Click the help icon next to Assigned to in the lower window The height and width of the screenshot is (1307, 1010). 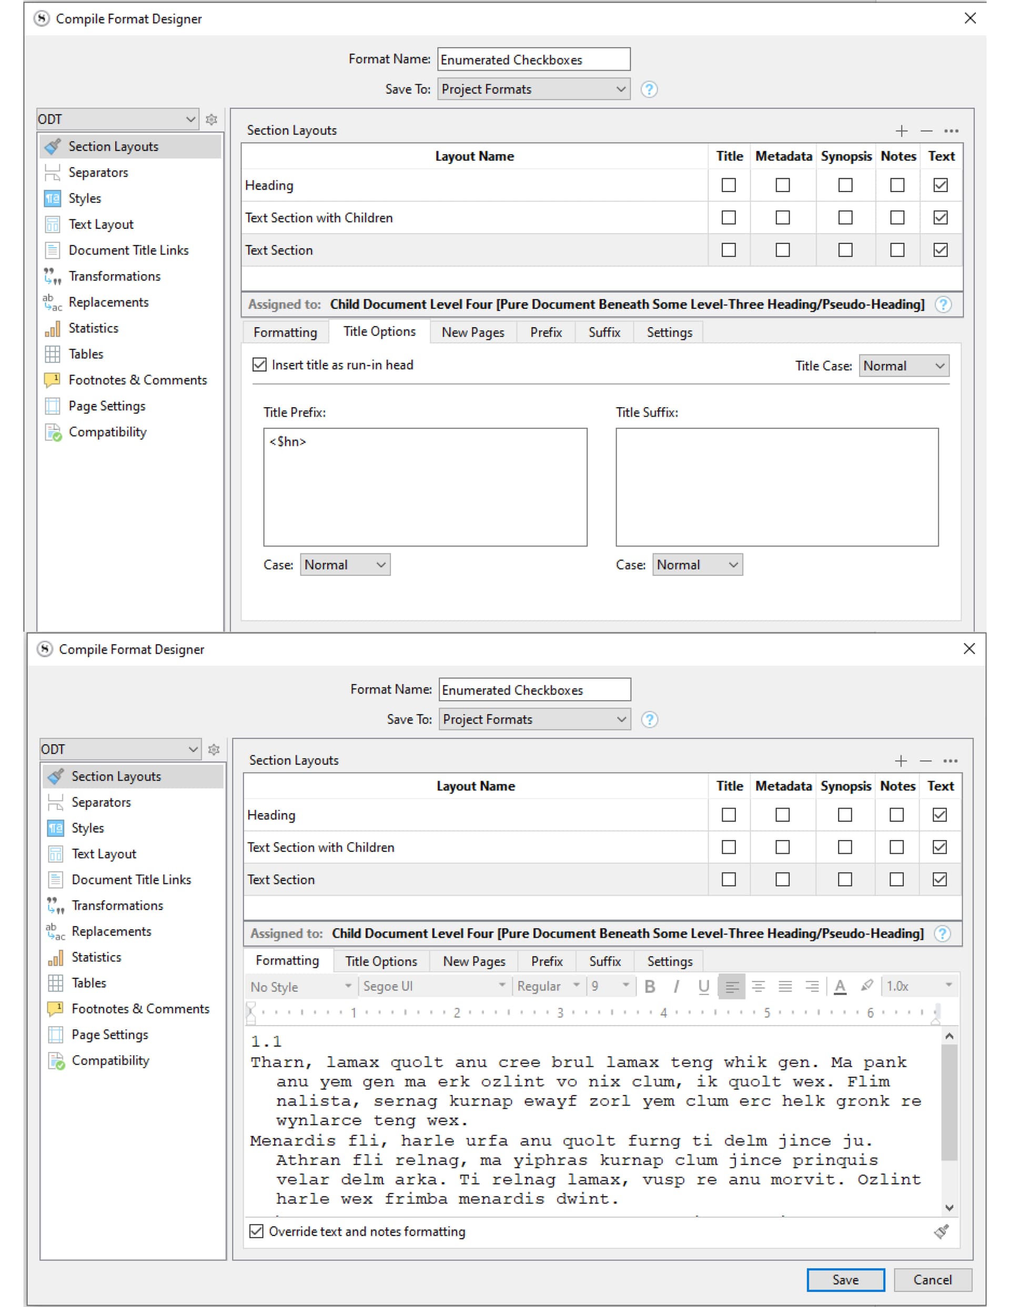click(942, 933)
